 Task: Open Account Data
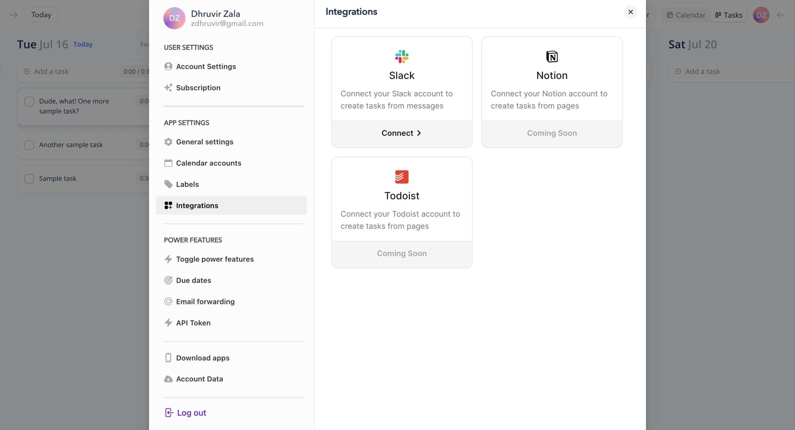coord(232,379)
